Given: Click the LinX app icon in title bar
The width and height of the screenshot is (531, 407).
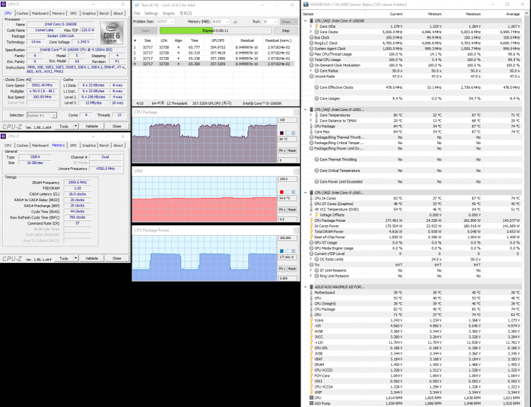Looking at the screenshot, I should 137,5.
